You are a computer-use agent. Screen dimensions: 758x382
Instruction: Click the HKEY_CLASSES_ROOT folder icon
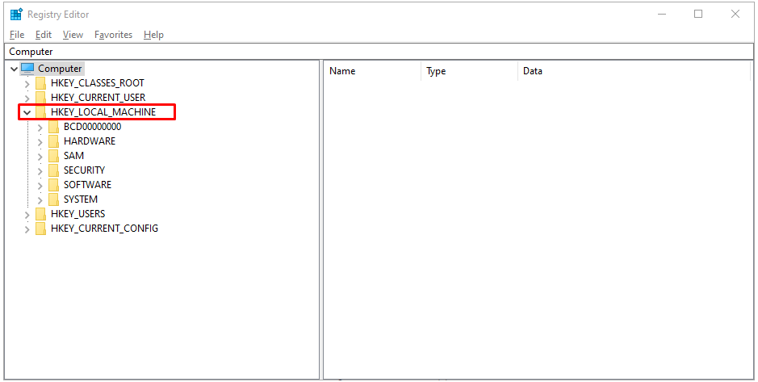(x=41, y=83)
